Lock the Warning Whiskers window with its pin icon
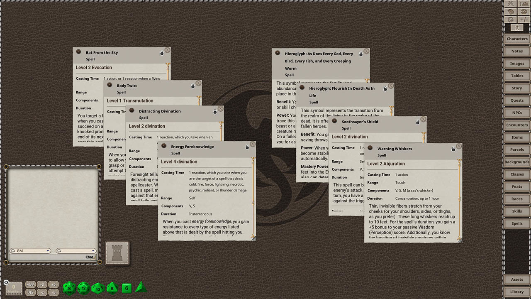This screenshot has height=299, width=531. 453,149
